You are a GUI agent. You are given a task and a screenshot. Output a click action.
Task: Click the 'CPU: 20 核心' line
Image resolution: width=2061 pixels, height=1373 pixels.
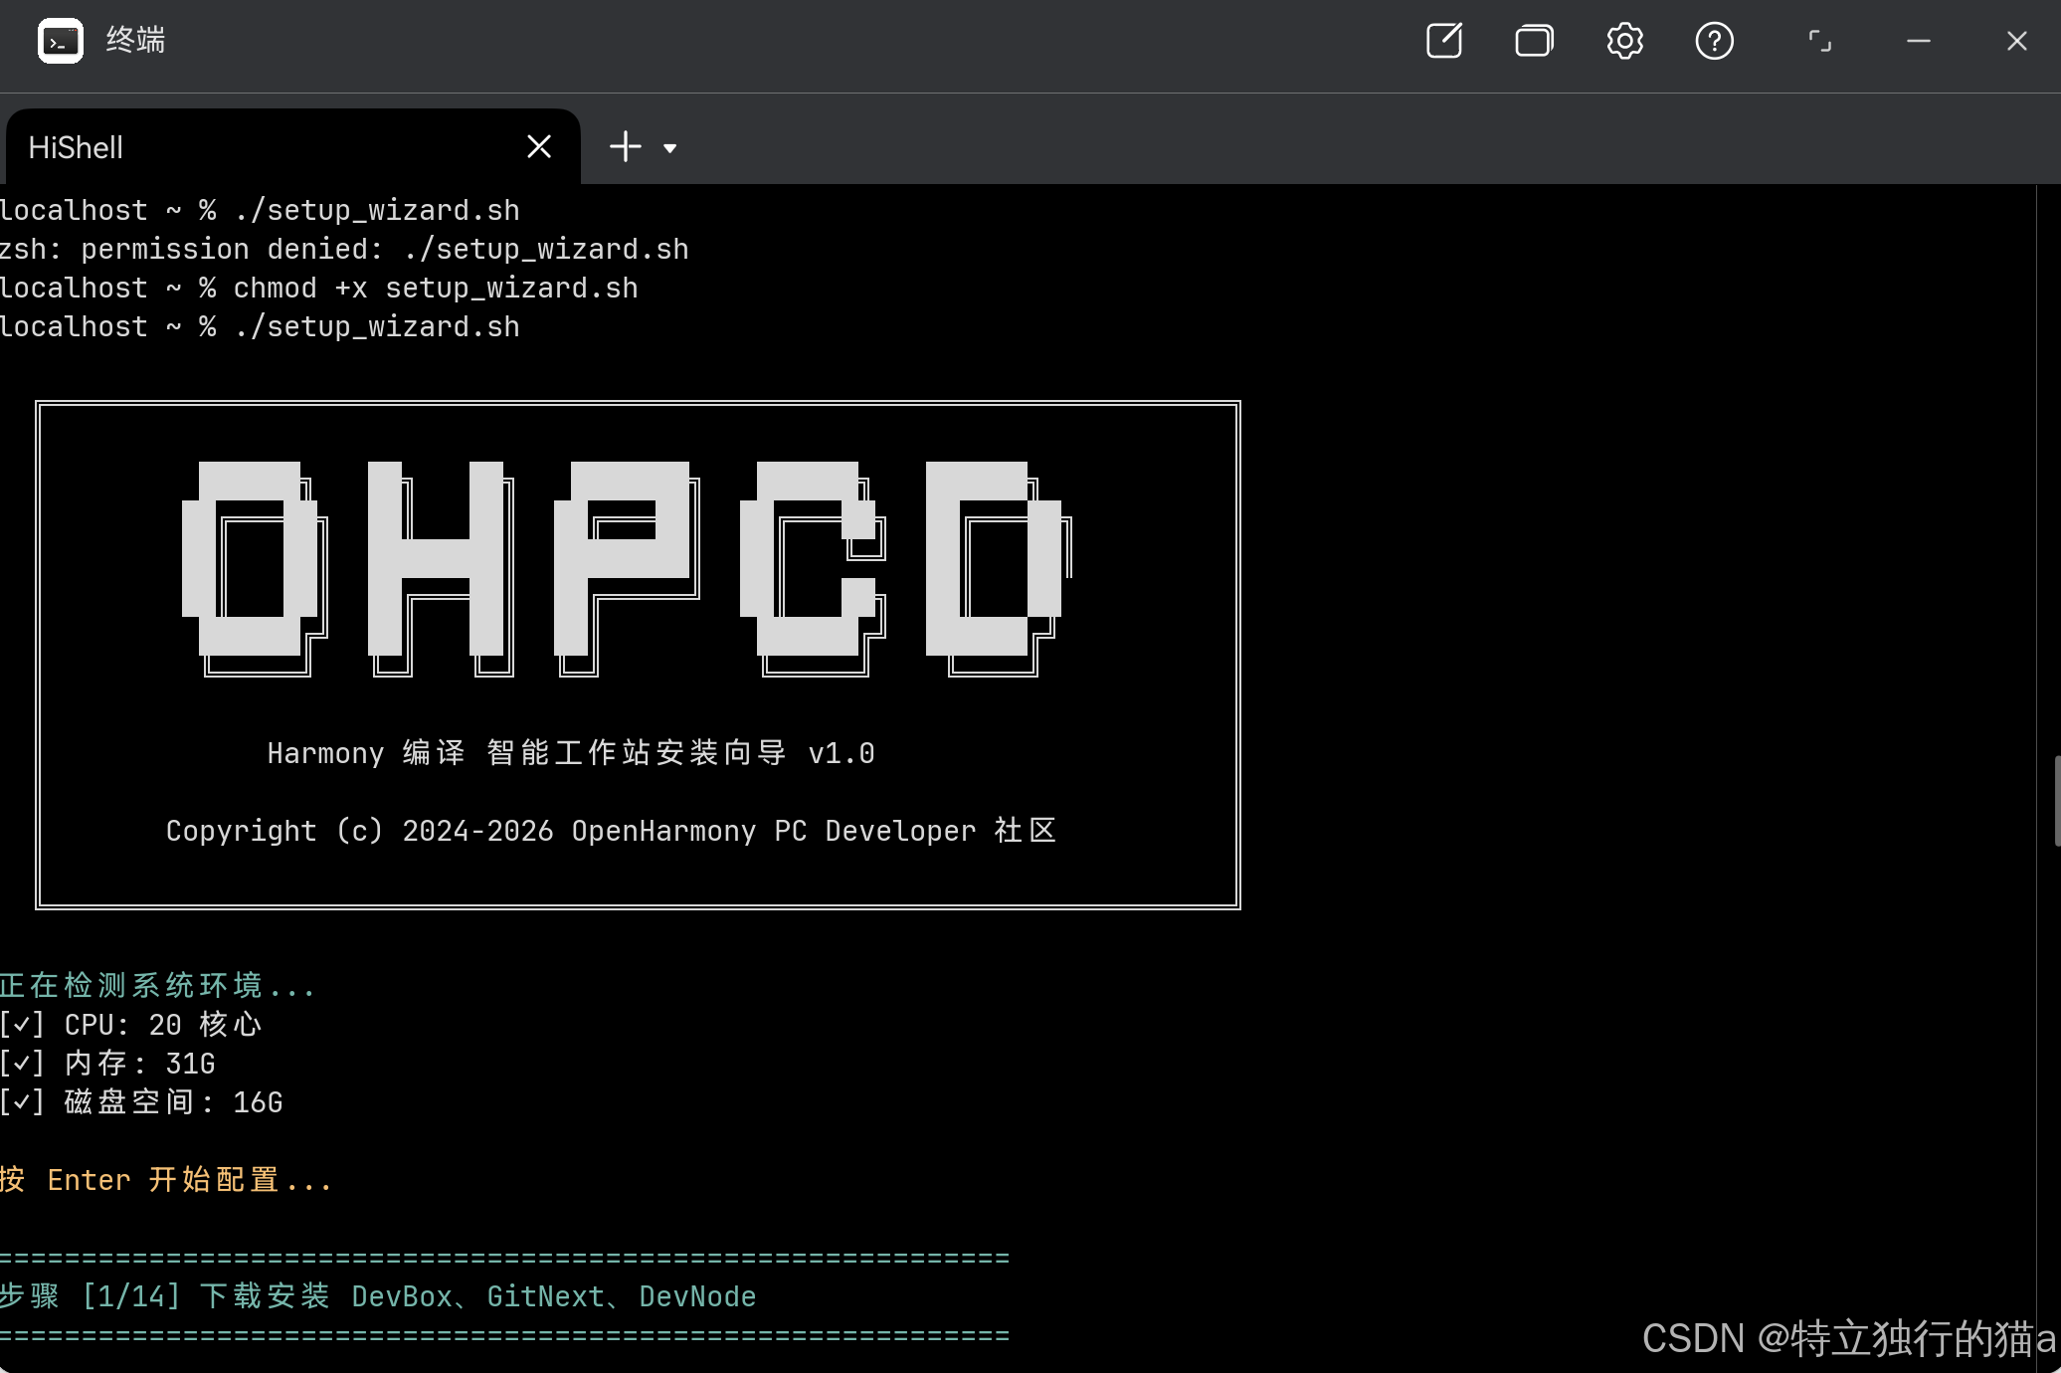point(131,1024)
